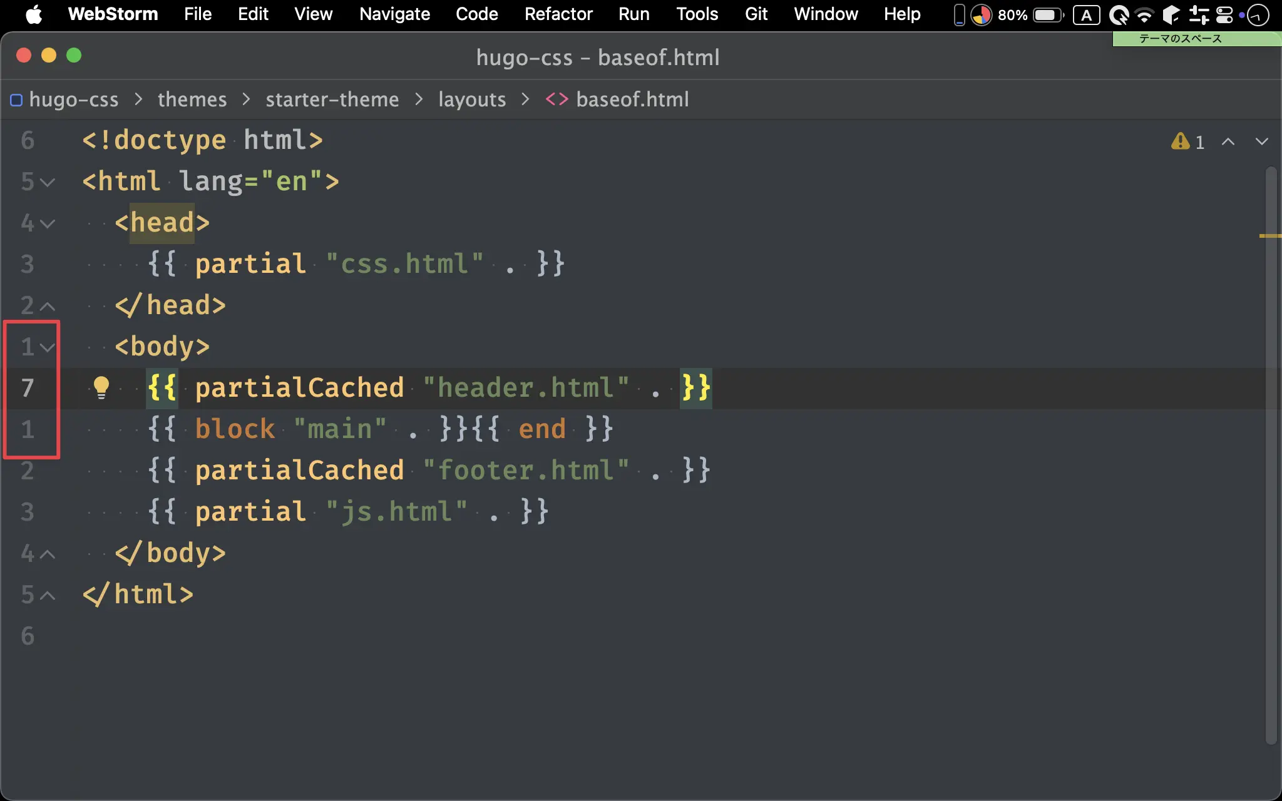Click the lightbulb intention icon beside line 7

[102, 387]
